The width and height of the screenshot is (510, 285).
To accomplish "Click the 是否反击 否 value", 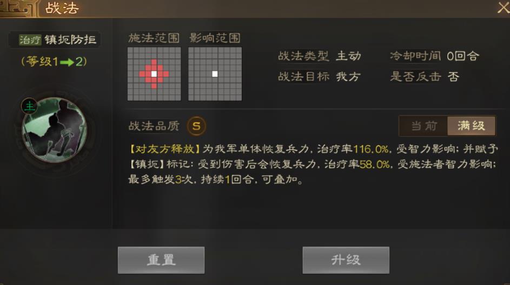I will pos(453,77).
